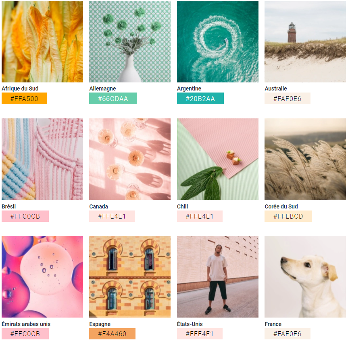Click the #F4A460 sandy brown swatch

(x=112, y=334)
